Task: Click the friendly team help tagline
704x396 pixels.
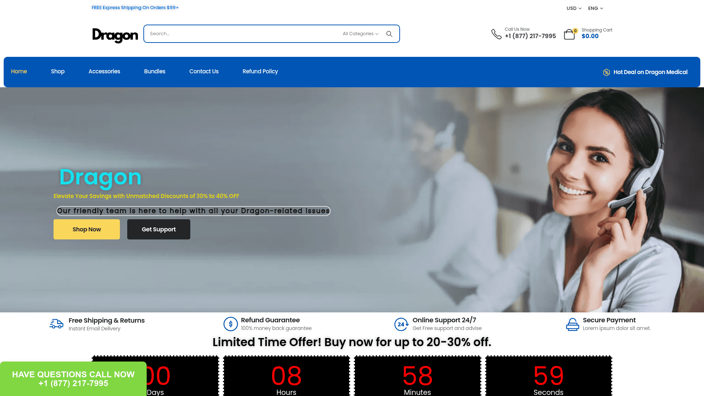Action: [x=194, y=211]
